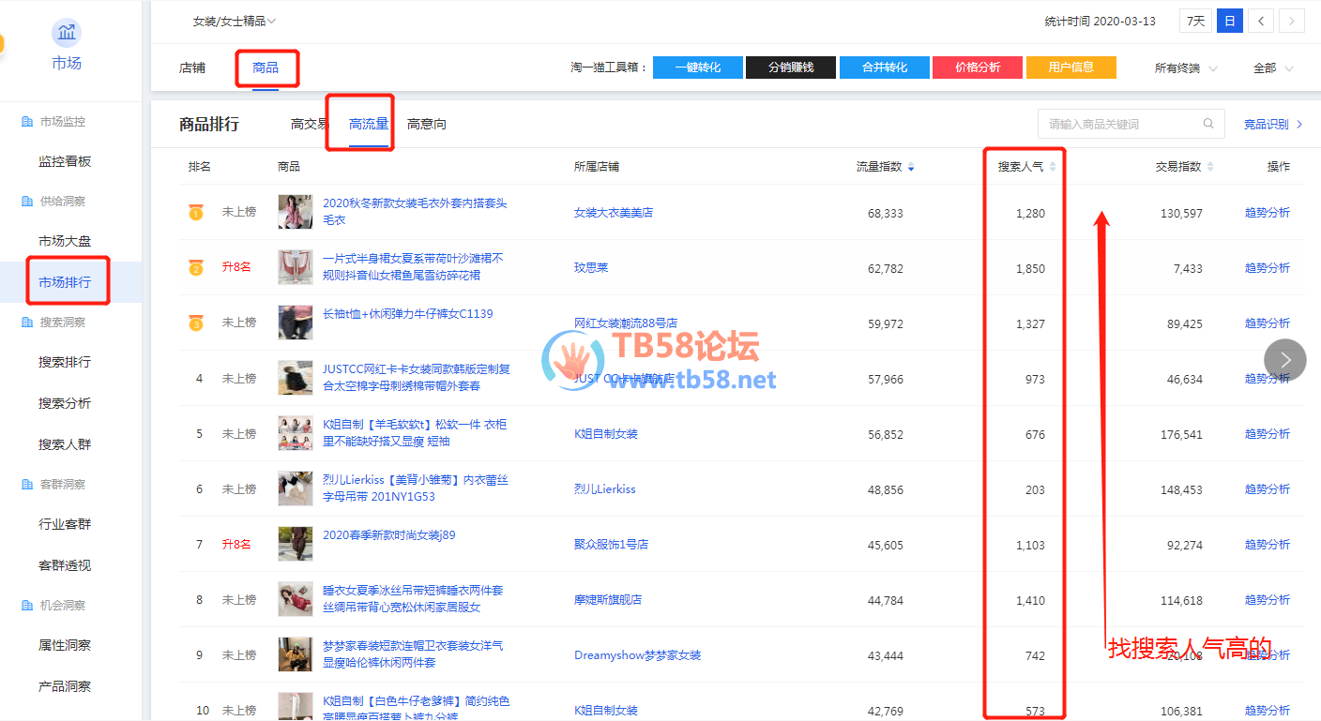Select the 高意向 ranking tab

point(427,124)
